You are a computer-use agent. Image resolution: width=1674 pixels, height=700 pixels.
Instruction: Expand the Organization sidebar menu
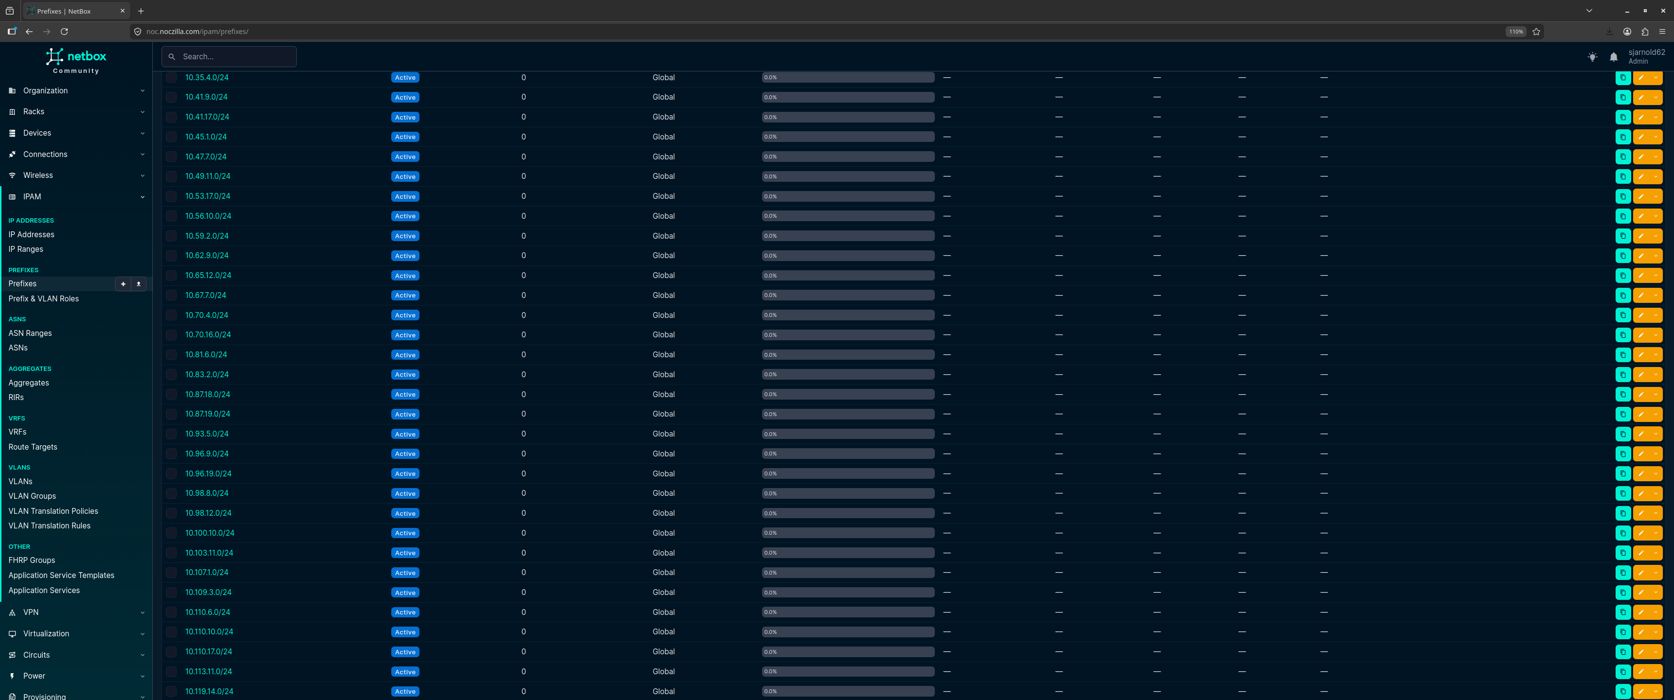76,91
